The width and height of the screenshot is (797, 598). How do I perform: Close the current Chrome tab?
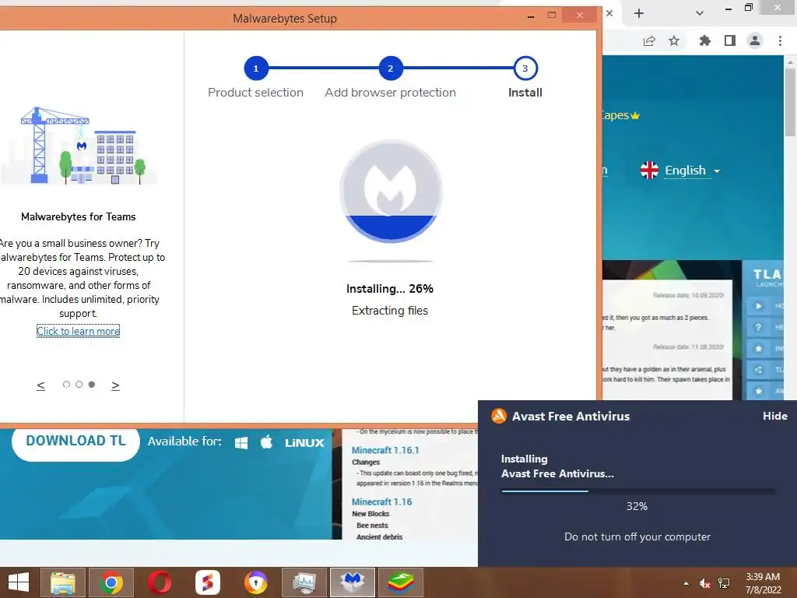coord(609,14)
